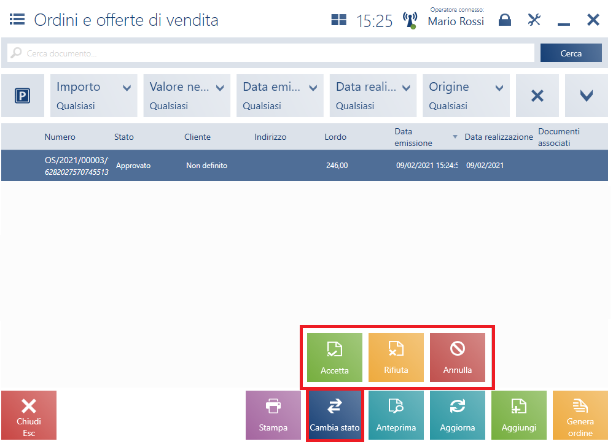Open the configuration tools icon
The image size is (613, 444).
point(534,20)
